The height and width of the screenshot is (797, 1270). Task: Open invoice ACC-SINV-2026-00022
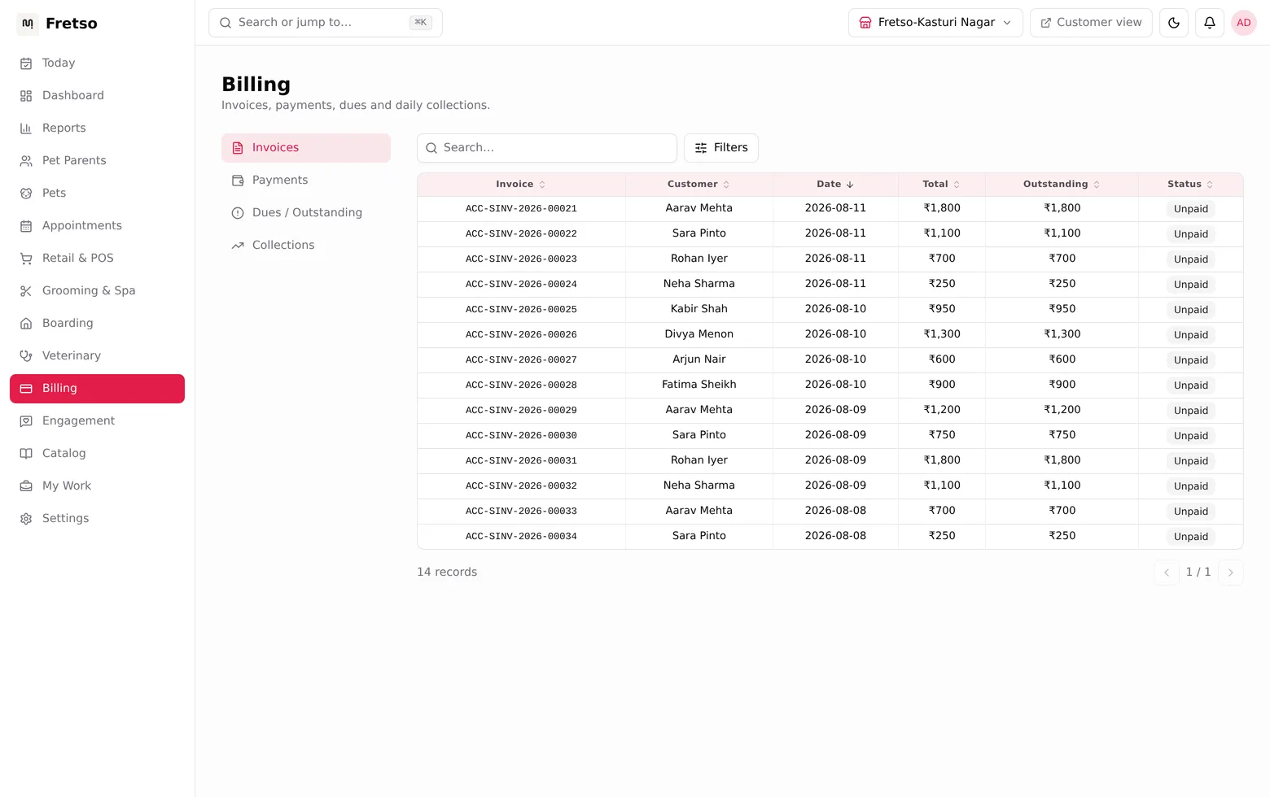point(521,234)
